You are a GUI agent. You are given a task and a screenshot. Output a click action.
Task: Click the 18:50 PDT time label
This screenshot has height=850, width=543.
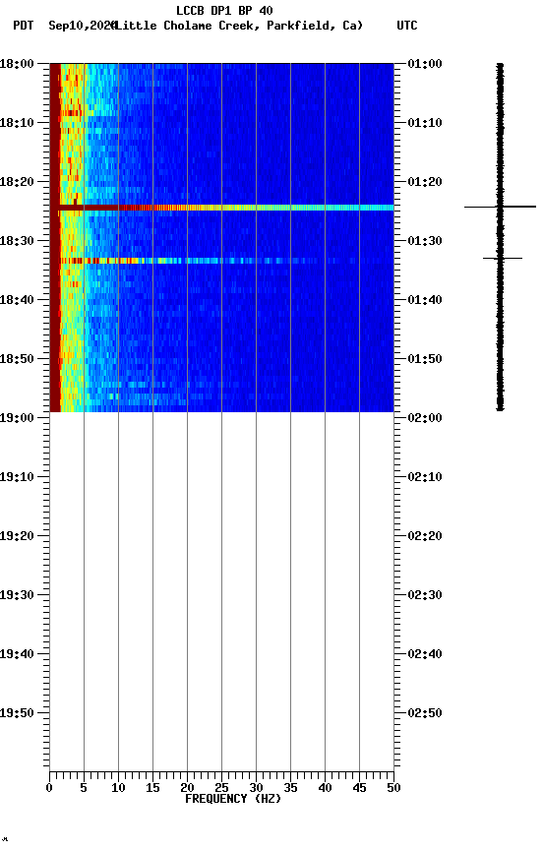click(x=17, y=359)
